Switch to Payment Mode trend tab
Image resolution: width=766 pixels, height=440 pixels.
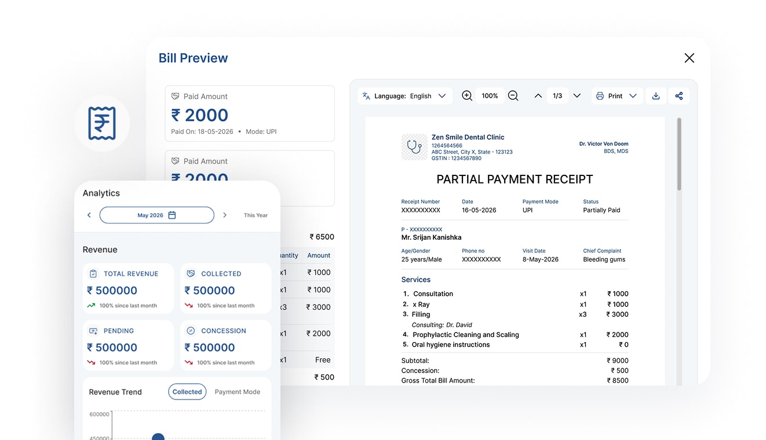tap(238, 392)
